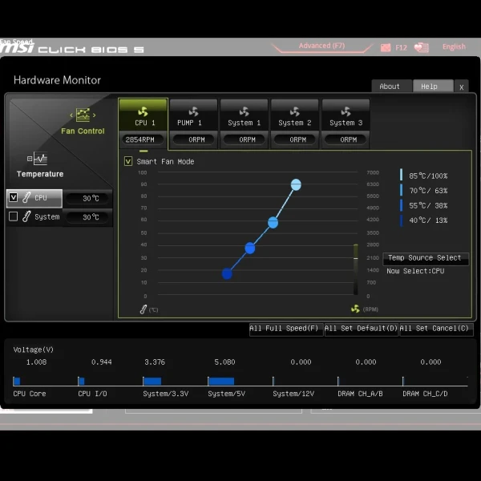
Task: Open the Fan Control chart icon
Action: pos(83,115)
